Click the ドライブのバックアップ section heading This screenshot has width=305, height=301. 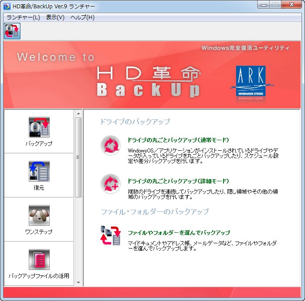coord(135,121)
